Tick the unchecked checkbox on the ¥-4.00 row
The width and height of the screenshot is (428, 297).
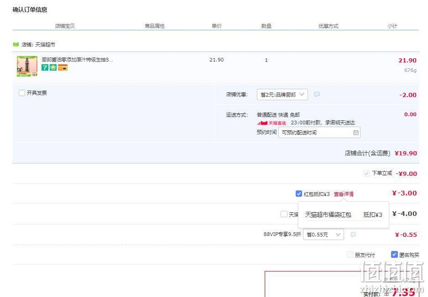(x=284, y=214)
